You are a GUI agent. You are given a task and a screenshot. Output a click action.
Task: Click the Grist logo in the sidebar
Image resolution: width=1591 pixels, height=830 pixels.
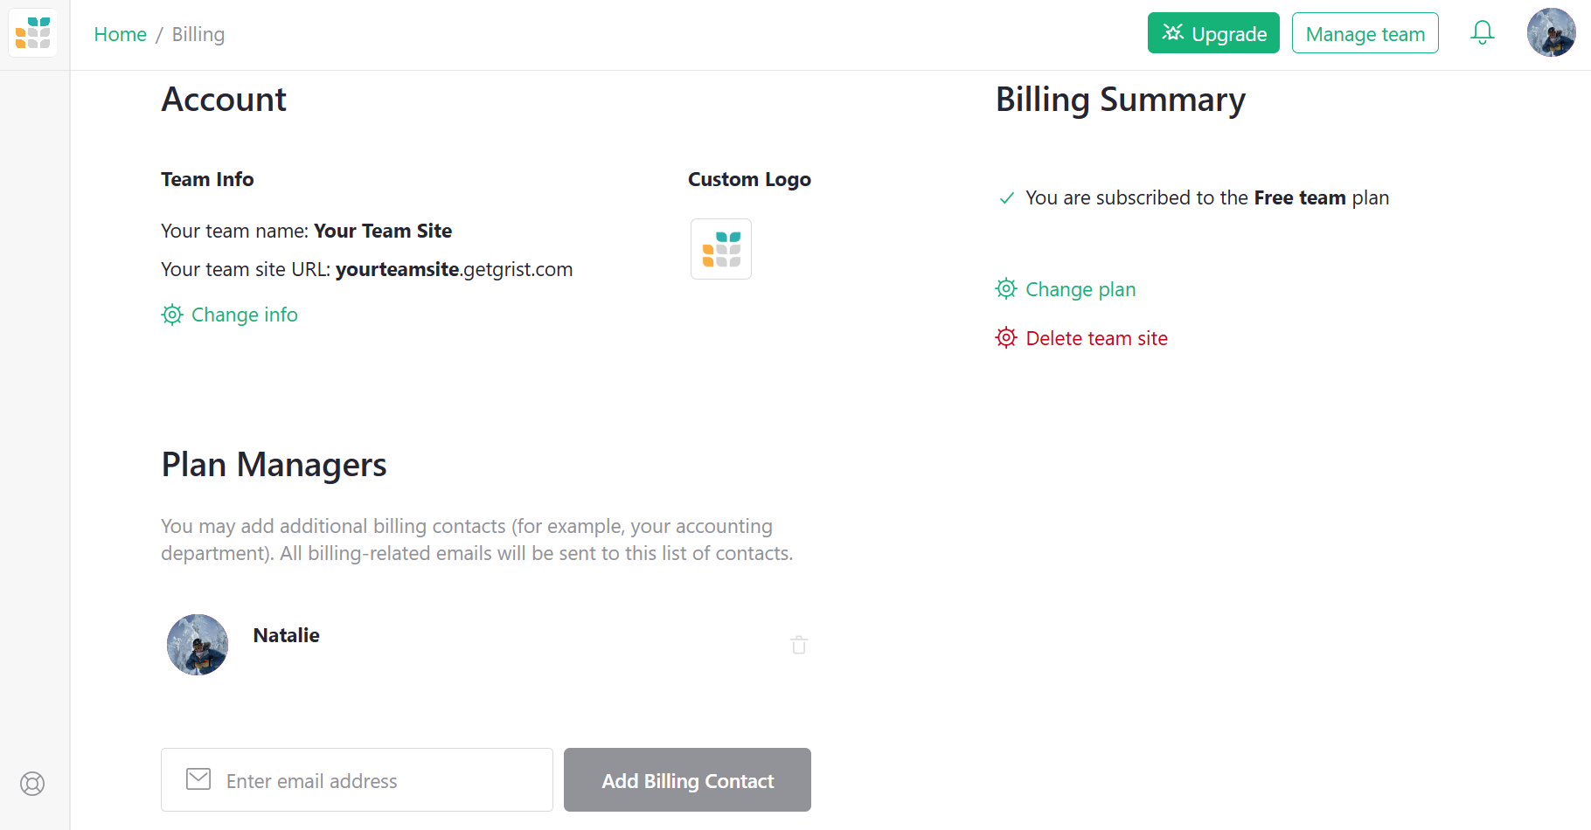(32, 32)
